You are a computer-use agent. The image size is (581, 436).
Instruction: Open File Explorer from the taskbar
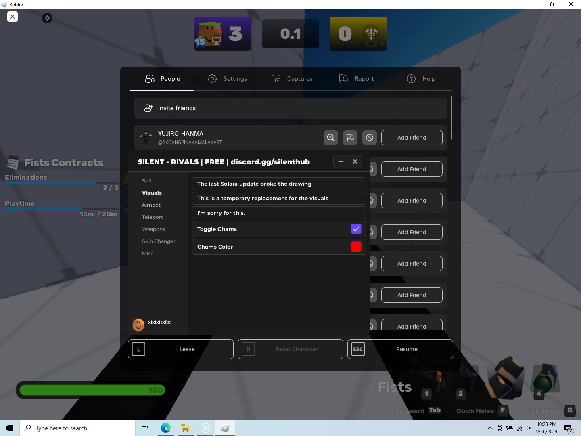click(186, 428)
